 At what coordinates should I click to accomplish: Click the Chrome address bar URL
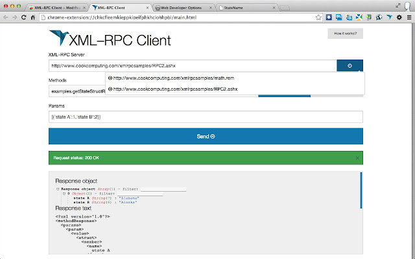pyautogui.click(x=122, y=17)
